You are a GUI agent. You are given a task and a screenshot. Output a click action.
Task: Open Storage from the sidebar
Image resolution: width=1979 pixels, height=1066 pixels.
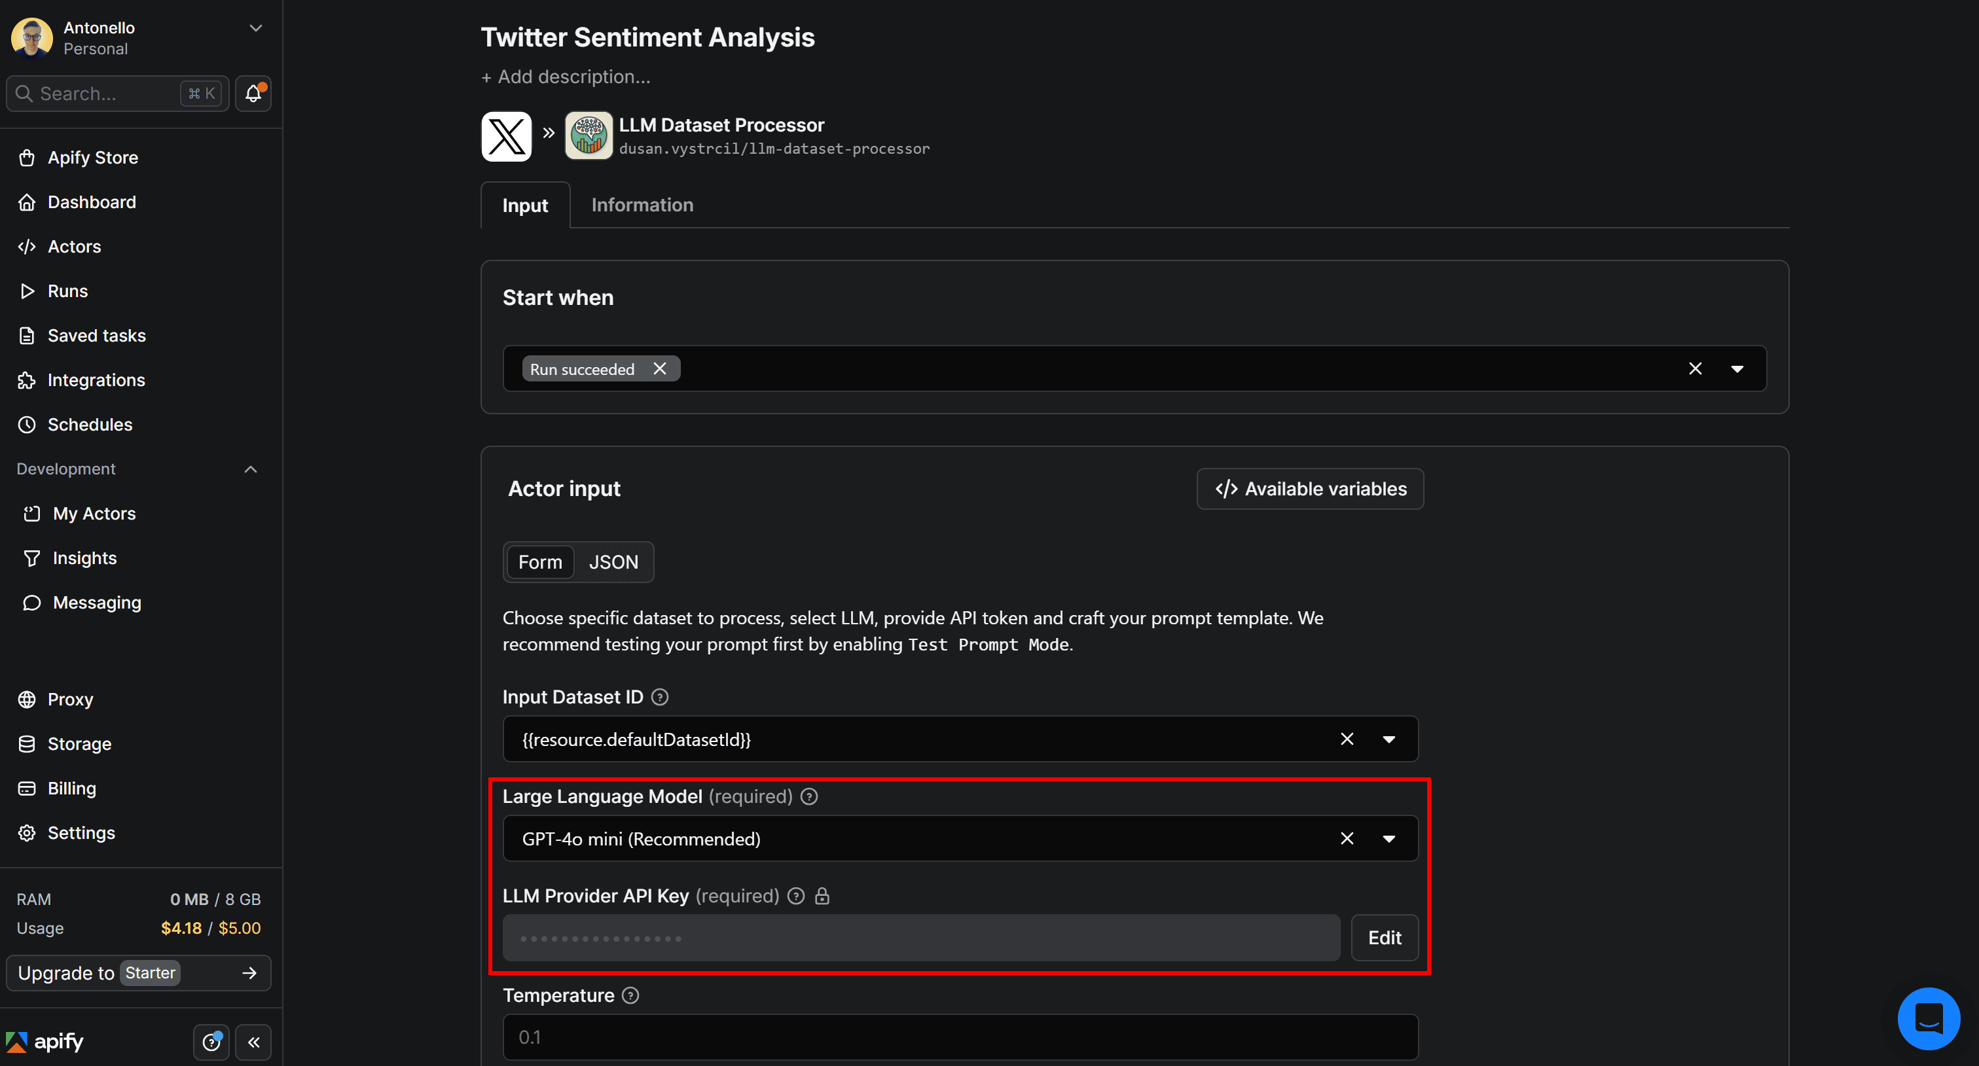(x=80, y=743)
